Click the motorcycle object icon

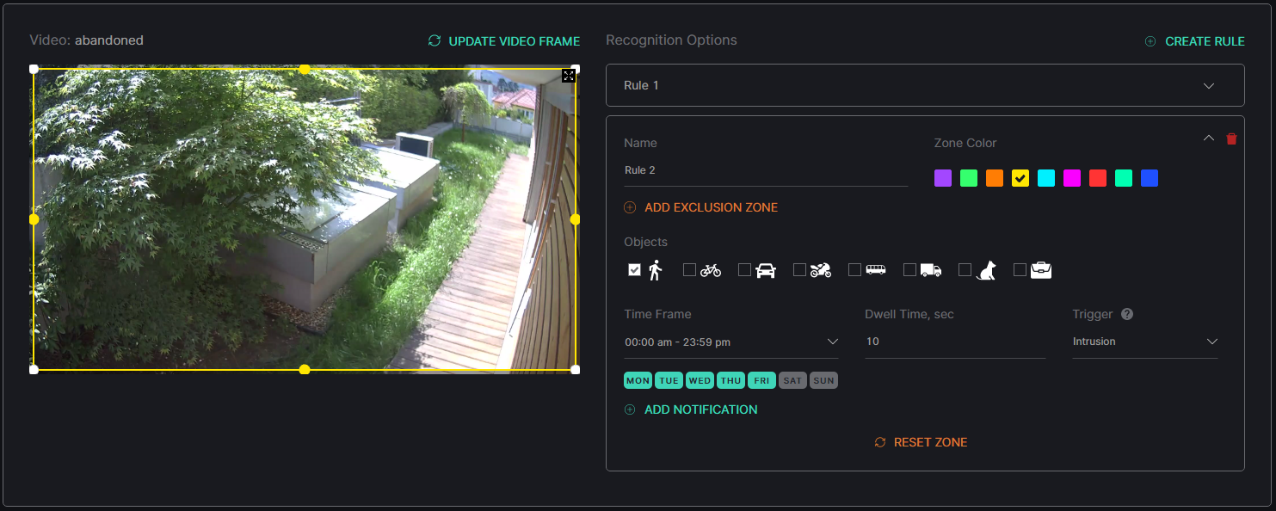point(821,270)
